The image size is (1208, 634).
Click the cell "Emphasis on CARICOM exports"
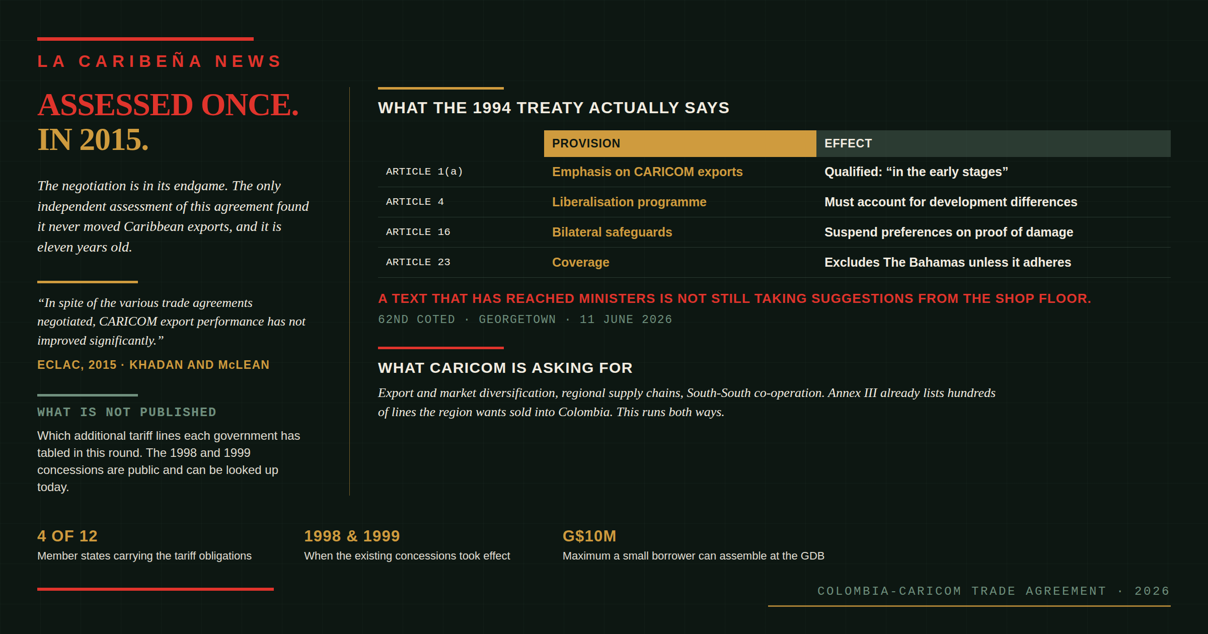(647, 172)
